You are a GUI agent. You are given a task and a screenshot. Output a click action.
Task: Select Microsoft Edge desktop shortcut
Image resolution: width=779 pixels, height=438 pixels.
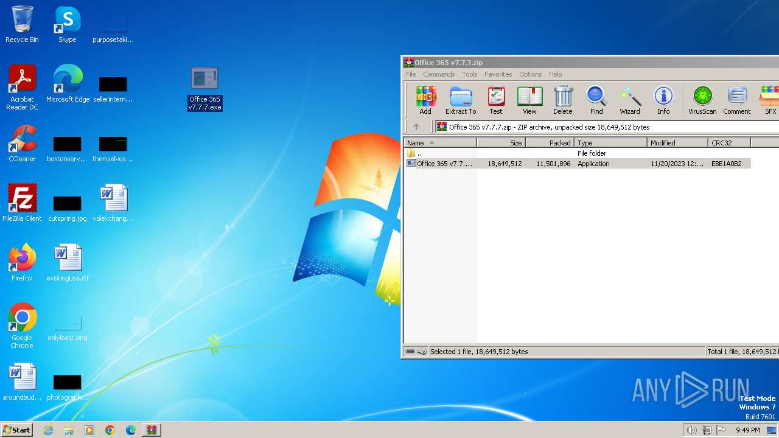click(68, 84)
